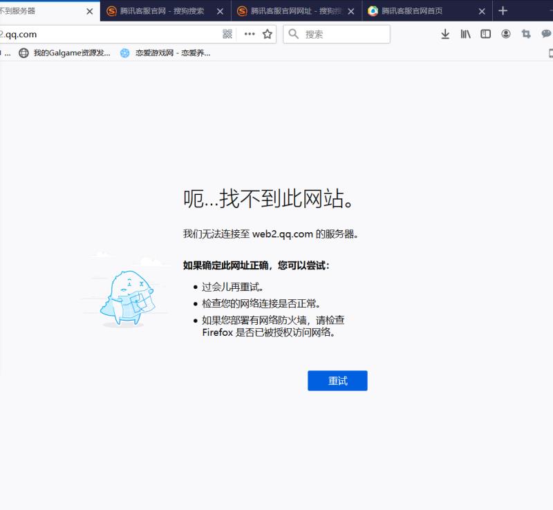Viewport: 553px width, 510px height.
Task: Switch to 腾讯客服官网 - 搜狗搜索 tab
Action: tap(165, 11)
